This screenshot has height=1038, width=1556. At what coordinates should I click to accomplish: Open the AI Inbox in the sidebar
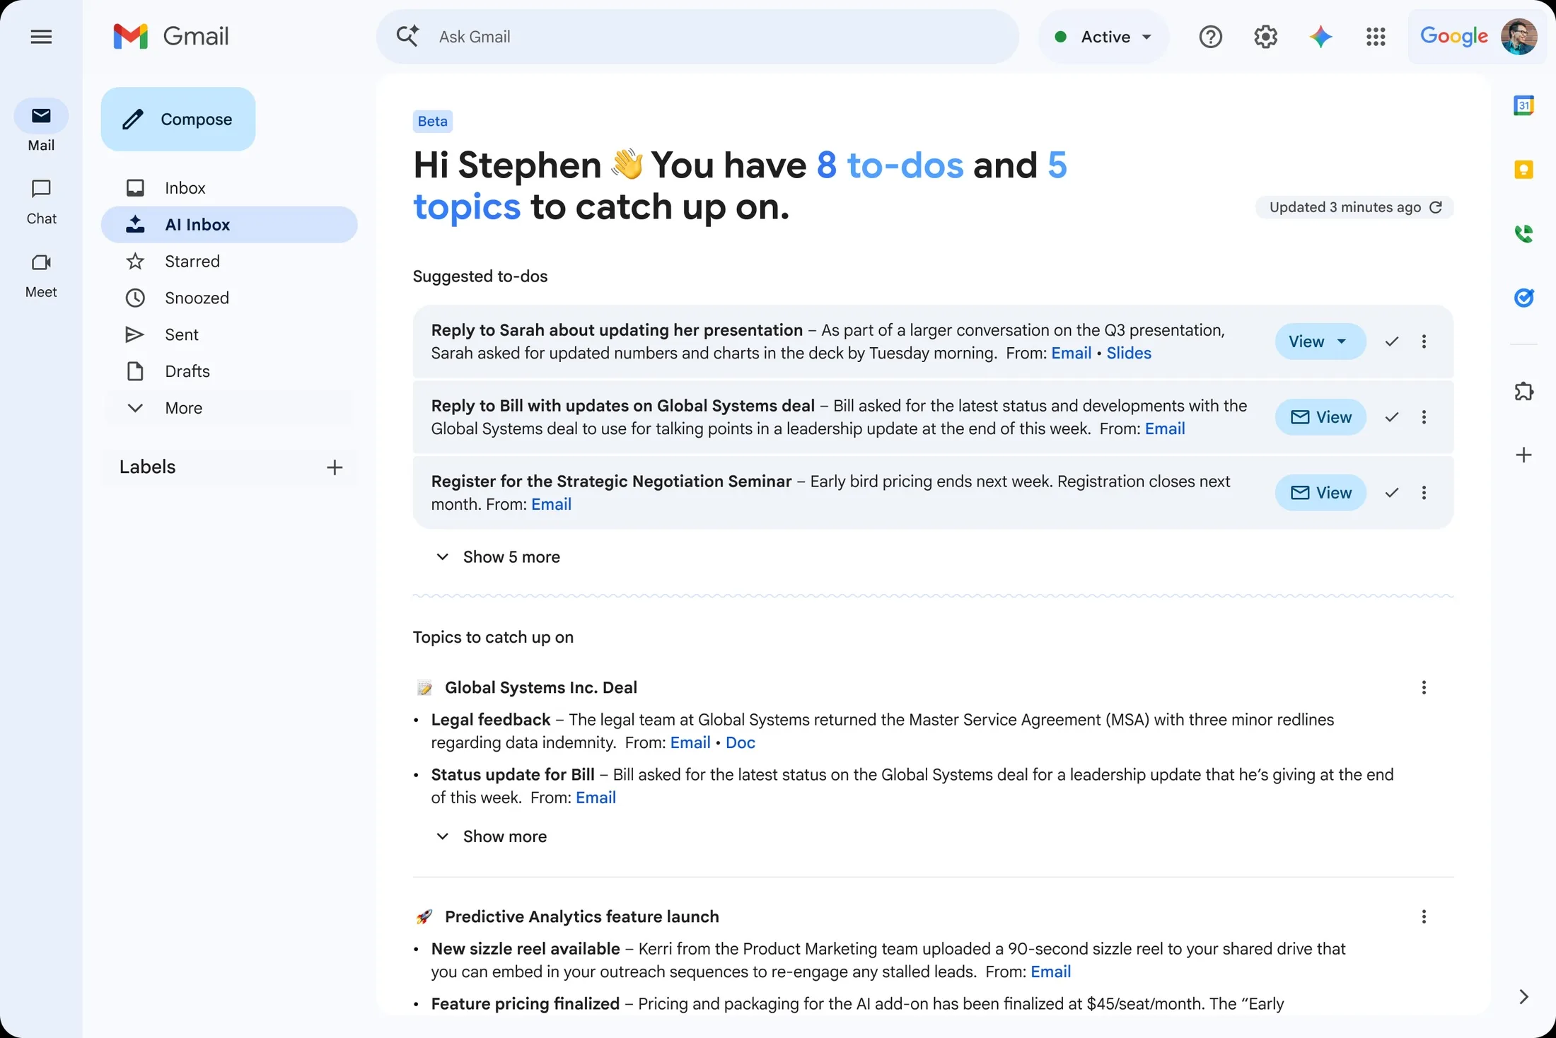click(197, 224)
